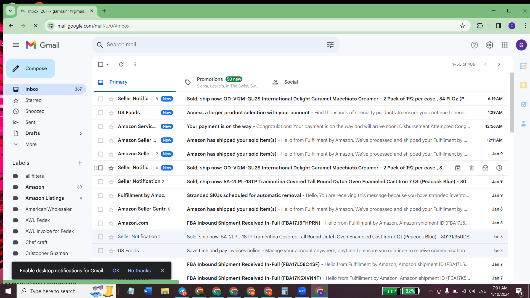The image size is (530, 298).
Task: Open Zoom from the taskbar
Action: coord(302,291)
